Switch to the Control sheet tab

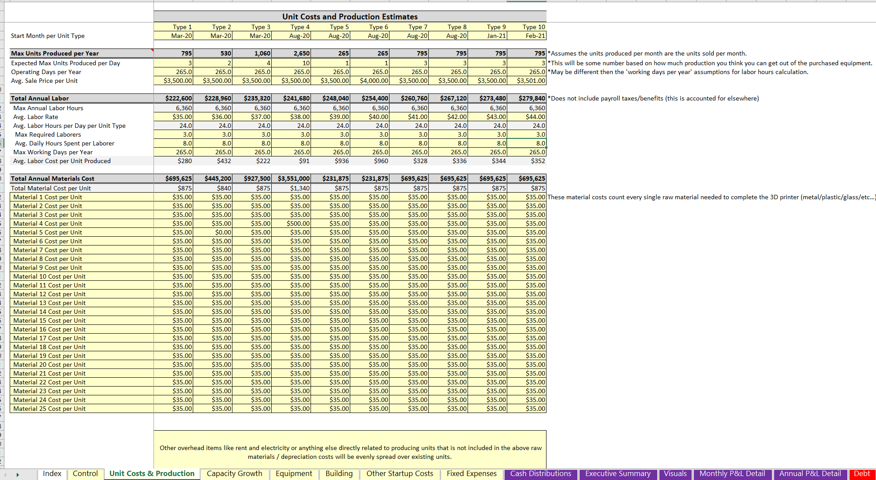click(x=85, y=474)
